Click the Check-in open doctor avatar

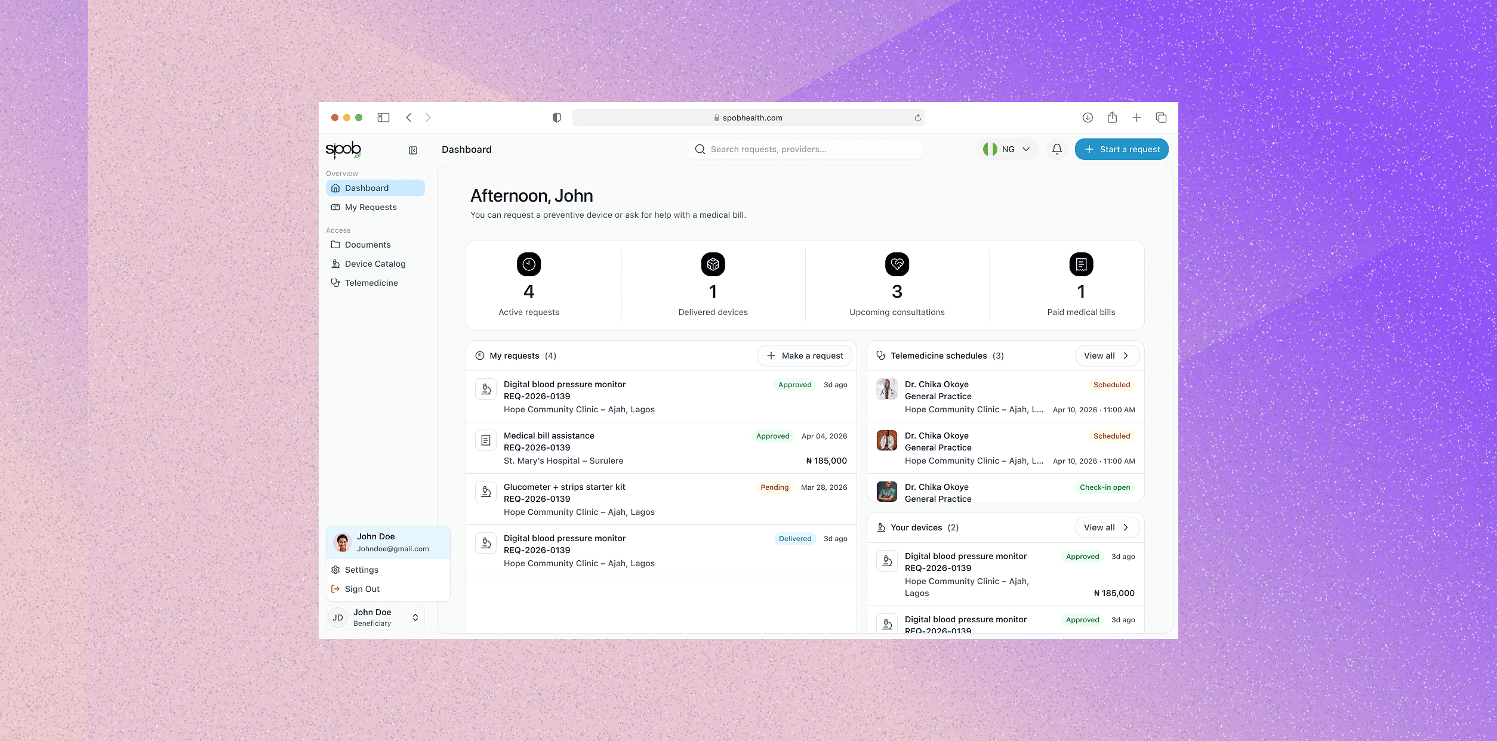tap(887, 492)
